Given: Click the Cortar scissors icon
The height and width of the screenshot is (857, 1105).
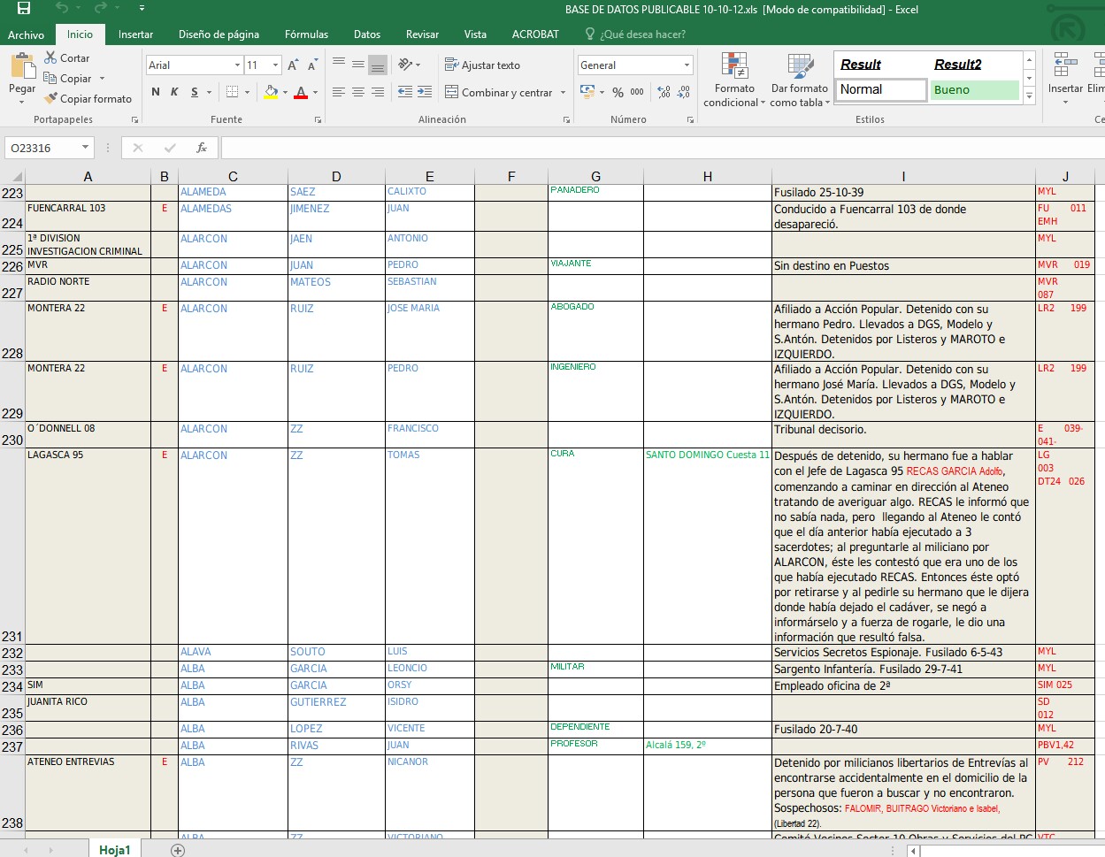Looking at the screenshot, I should coord(50,58).
